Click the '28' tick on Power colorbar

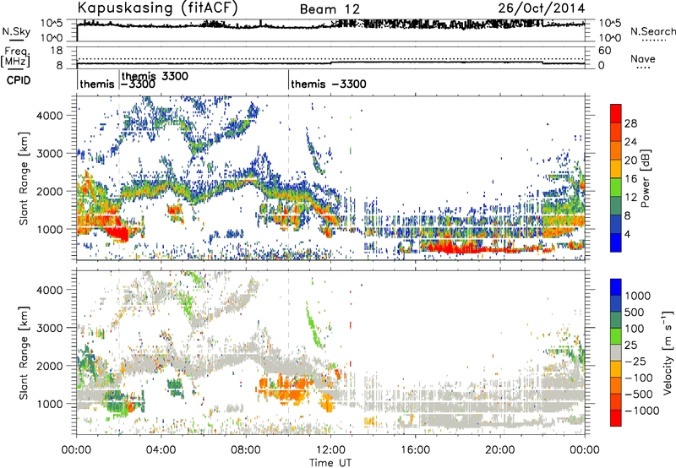pyautogui.click(x=630, y=123)
